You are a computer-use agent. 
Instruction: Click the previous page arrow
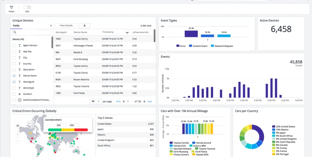pyautogui.click(x=123, y=101)
